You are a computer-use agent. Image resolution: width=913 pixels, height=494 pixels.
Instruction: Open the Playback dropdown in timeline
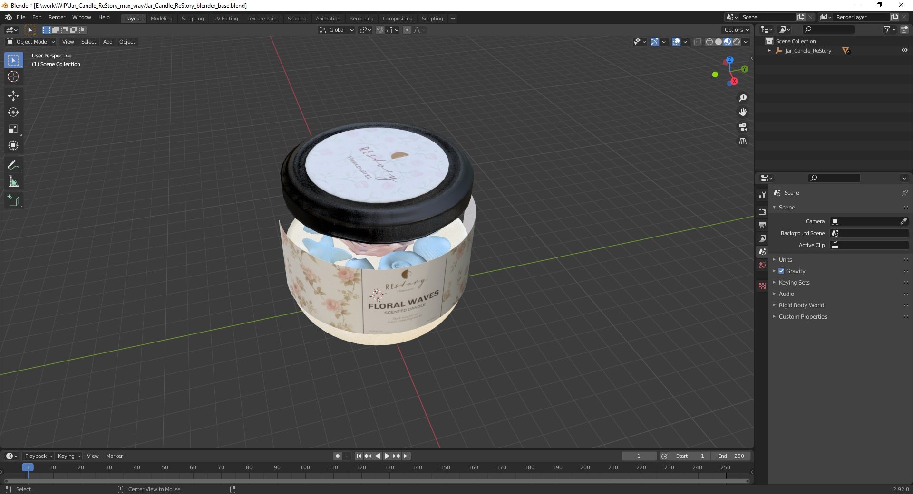pyautogui.click(x=39, y=456)
